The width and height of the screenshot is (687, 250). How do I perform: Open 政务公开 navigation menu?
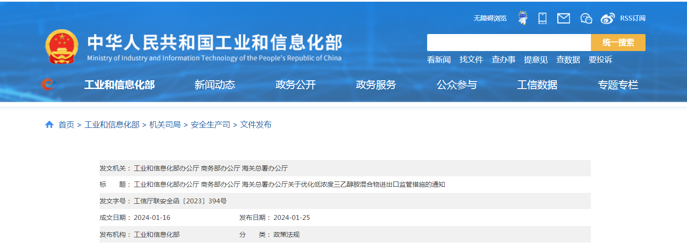pyautogui.click(x=296, y=85)
